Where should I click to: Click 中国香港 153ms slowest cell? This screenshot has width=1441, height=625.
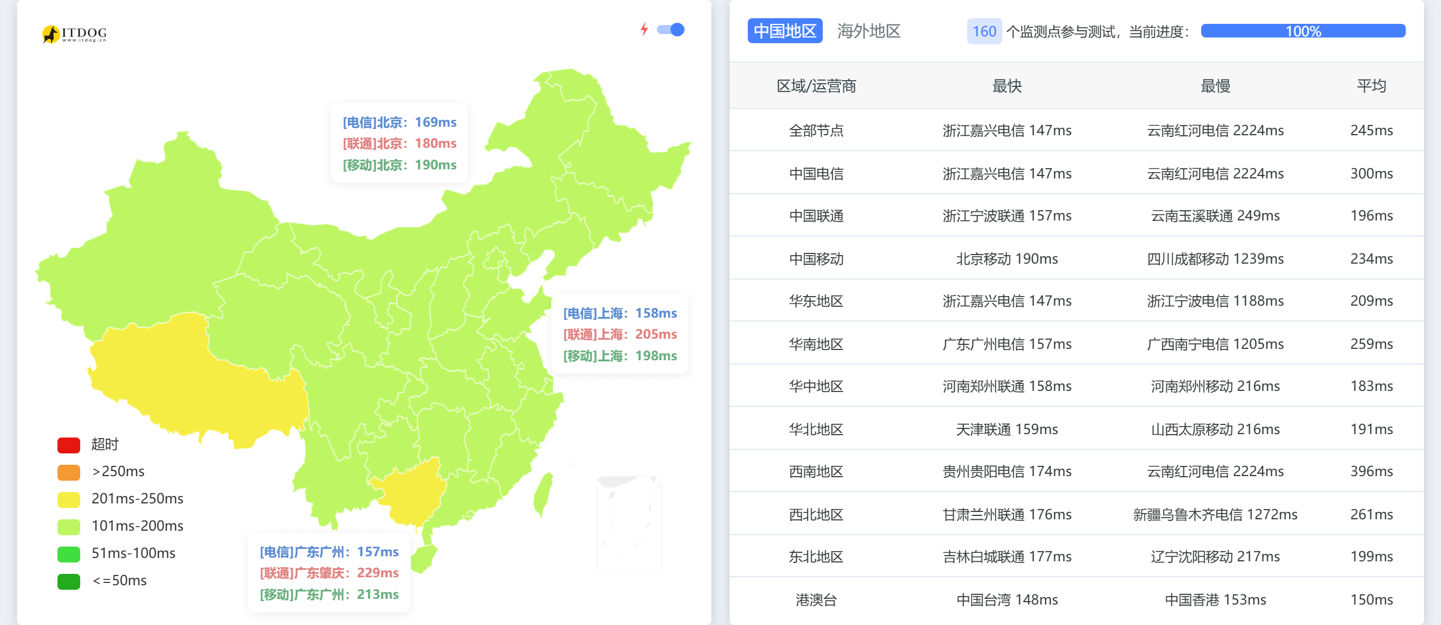[1215, 599]
